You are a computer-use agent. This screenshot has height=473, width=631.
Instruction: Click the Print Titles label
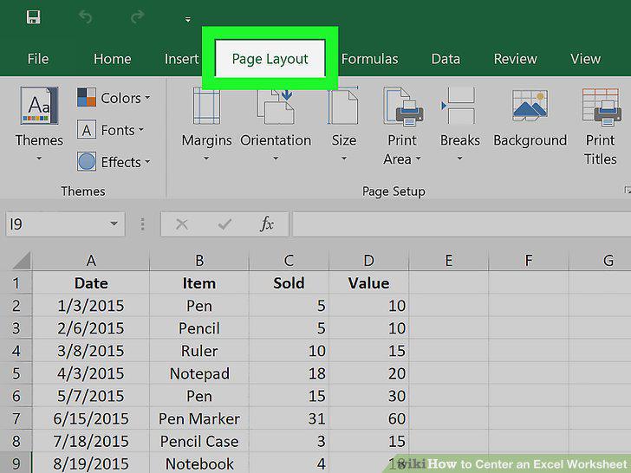600,150
